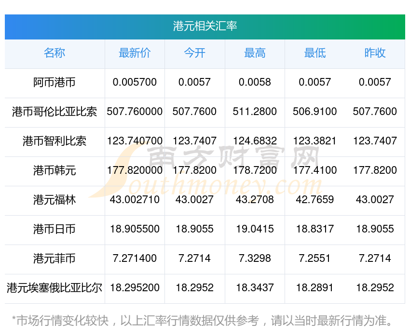Select the 最新价 column header

coord(135,53)
